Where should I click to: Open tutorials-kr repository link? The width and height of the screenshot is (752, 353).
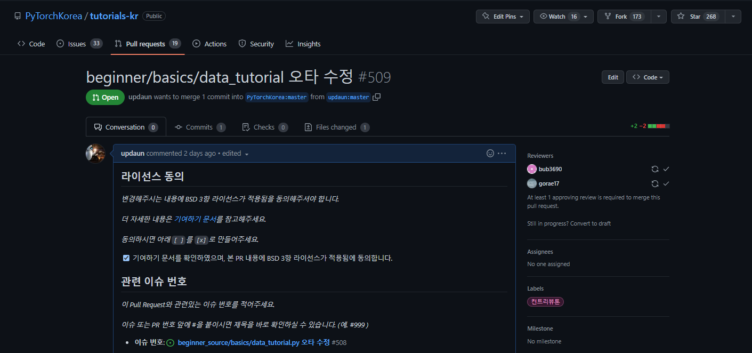pyautogui.click(x=114, y=16)
